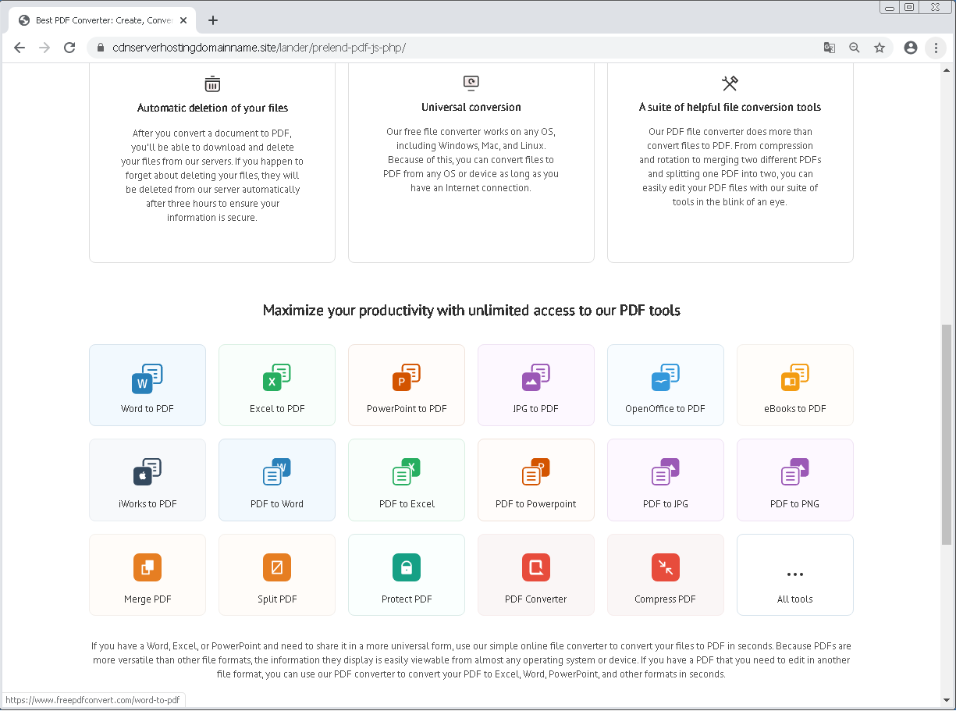Open a new browser tab
This screenshot has height=711, width=956.
213,20
